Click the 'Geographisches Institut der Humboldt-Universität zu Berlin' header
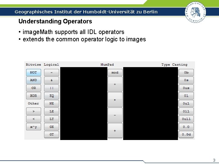 86,12
